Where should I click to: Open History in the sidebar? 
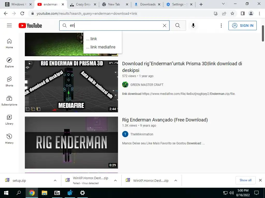click(x=9, y=139)
